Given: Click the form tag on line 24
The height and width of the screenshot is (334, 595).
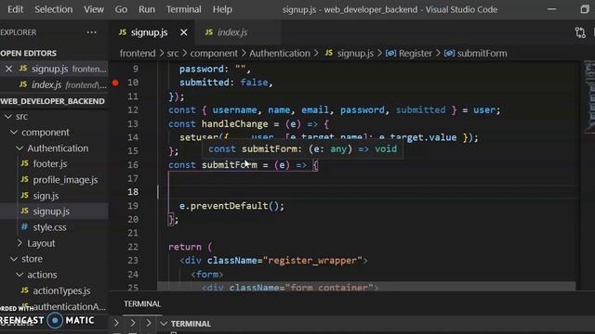Looking at the screenshot, I should (x=206, y=275).
